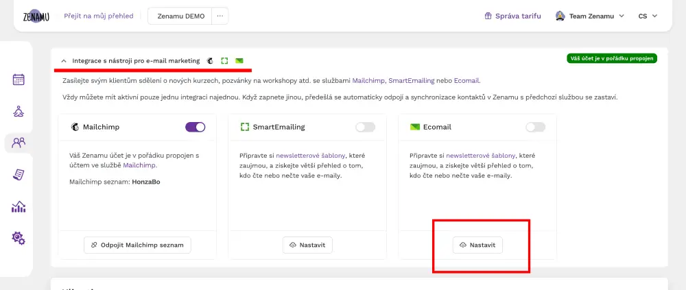Click the gift icon beside Správa tarifu
This screenshot has height=290, width=686.
point(488,16)
